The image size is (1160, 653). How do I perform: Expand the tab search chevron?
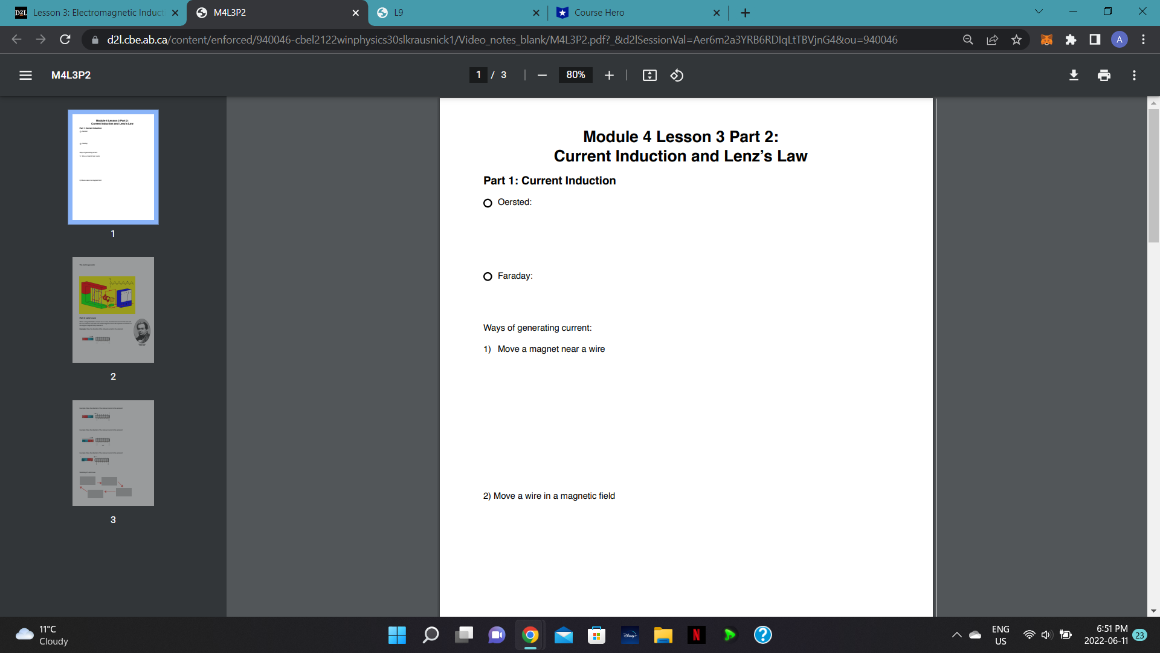pos(1039,11)
